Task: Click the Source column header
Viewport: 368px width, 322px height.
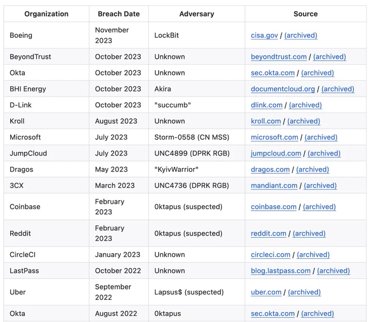Action: [306, 14]
